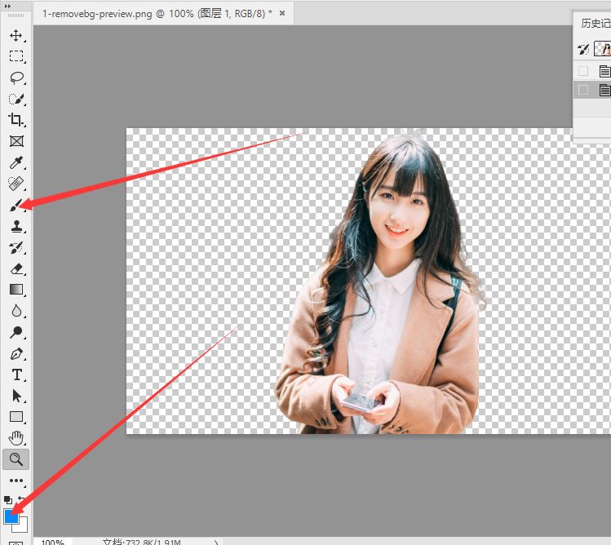The width and height of the screenshot is (611, 545).
Task: Click the 100% zoom level field
Action: point(53,542)
